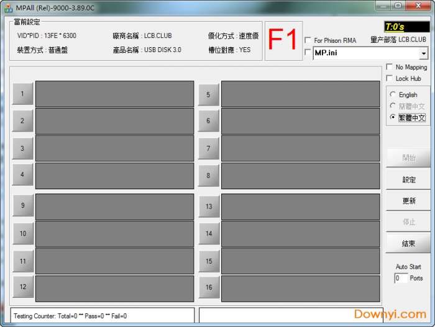Screen dimensions: 435x327
Task: Click the empty right status bar field
Action: click(291, 315)
